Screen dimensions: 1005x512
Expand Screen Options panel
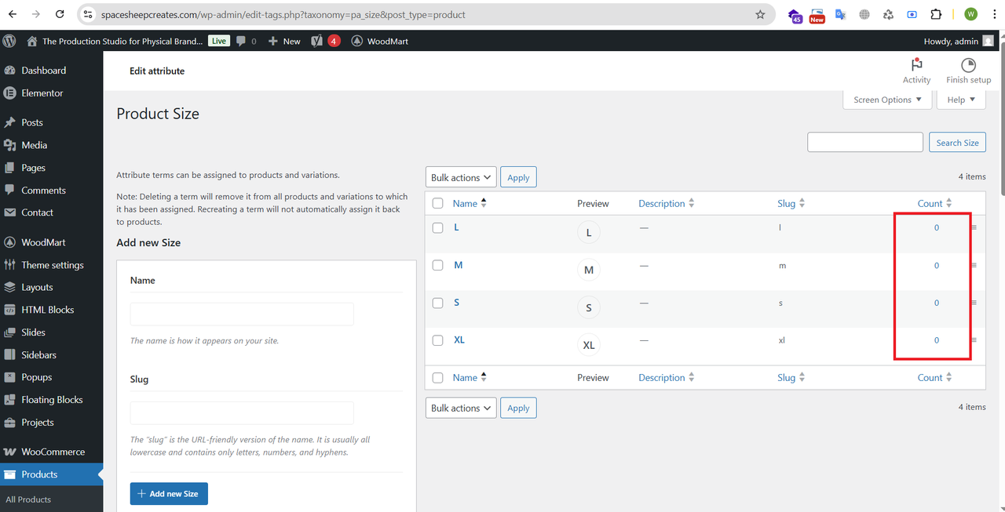tap(887, 100)
